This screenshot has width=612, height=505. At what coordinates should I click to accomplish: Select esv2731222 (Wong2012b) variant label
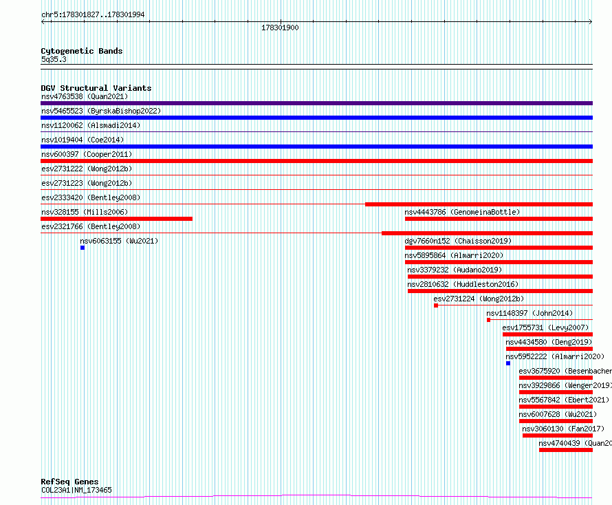point(87,169)
